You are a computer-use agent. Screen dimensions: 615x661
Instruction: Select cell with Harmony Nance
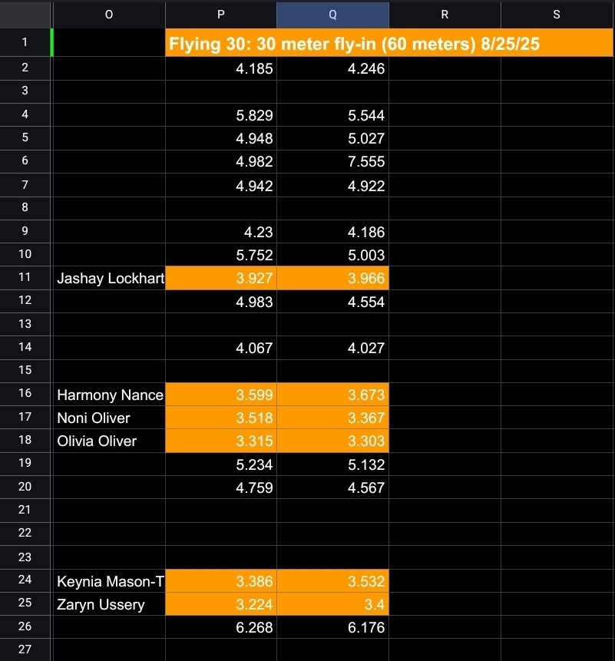[x=109, y=395]
